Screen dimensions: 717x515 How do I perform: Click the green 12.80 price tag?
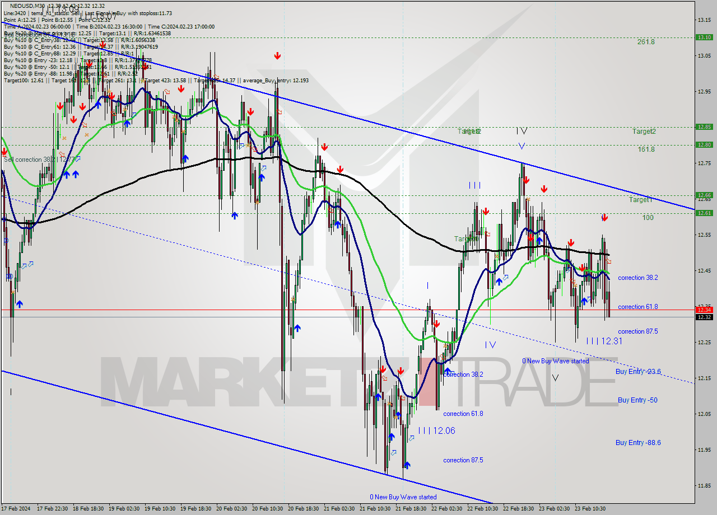pyautogui.click(x=704, y=144)
